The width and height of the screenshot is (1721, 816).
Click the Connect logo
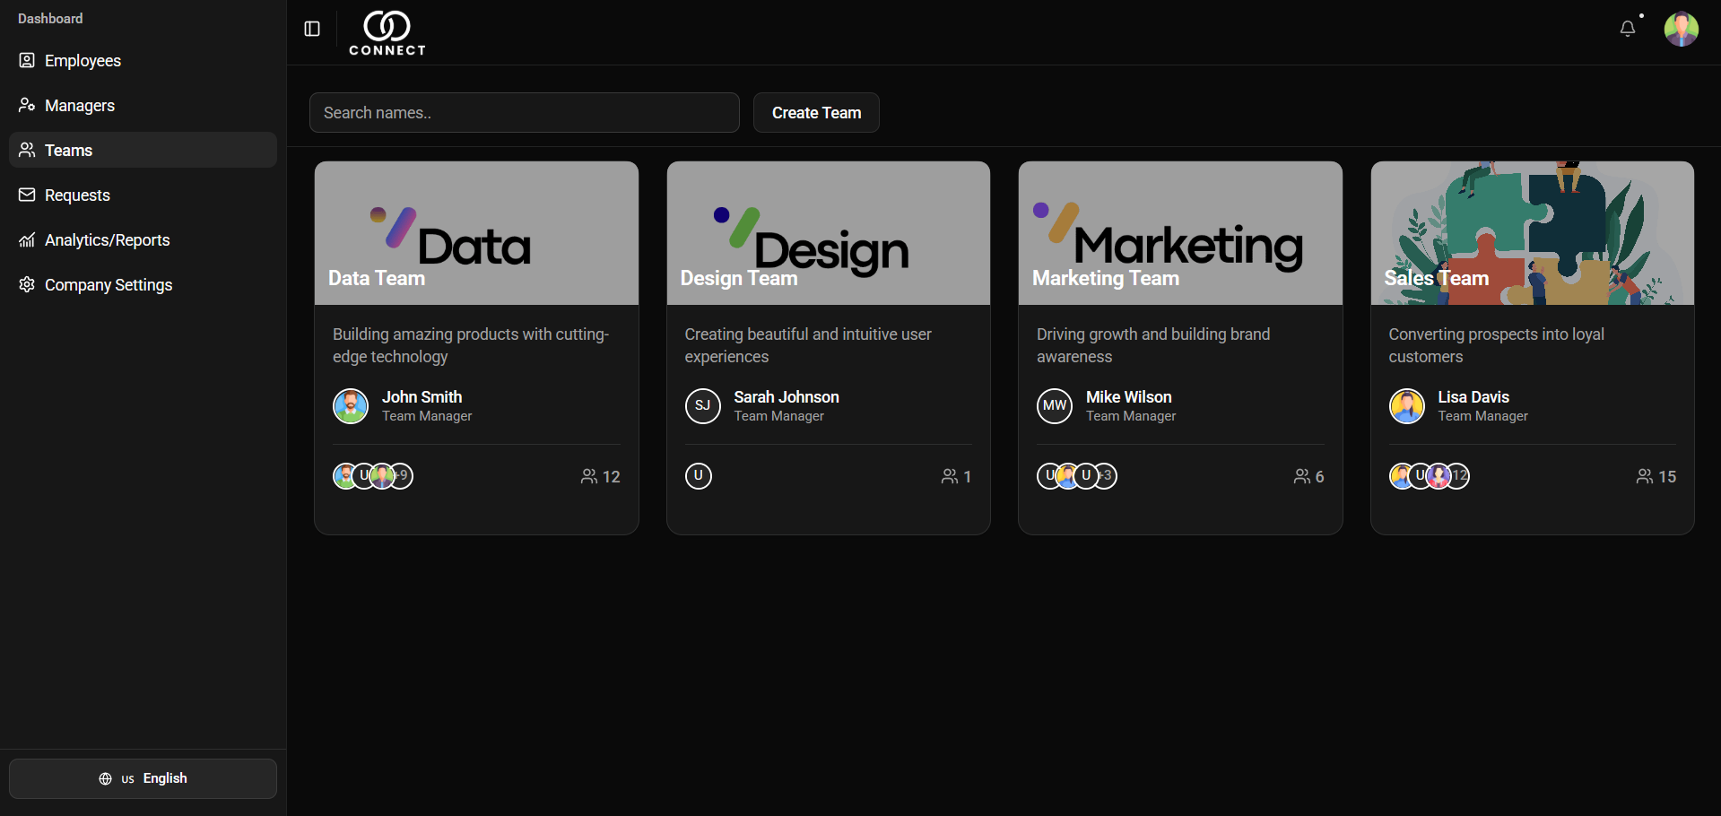point(387,33)
